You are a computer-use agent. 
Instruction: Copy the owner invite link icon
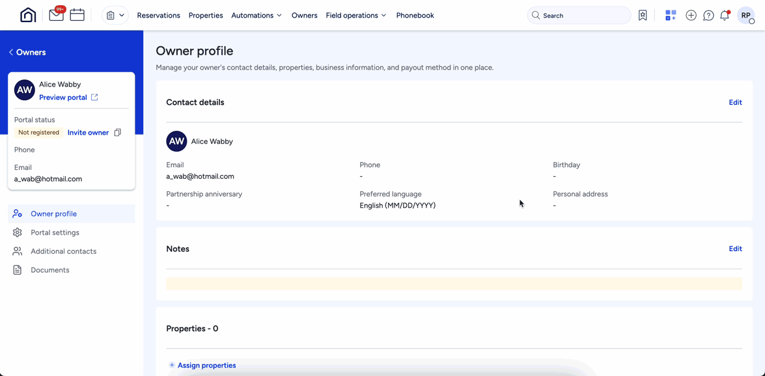click(x=118, y=133)
